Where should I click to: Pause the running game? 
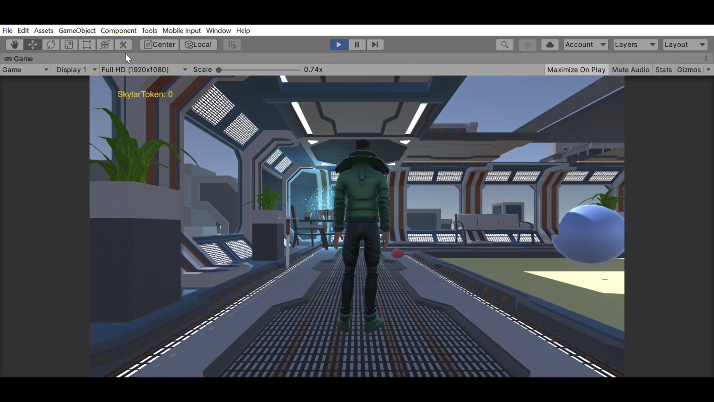pos(357,45)
